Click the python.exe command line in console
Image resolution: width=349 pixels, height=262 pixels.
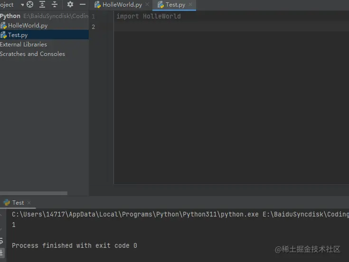click(180, 214)
